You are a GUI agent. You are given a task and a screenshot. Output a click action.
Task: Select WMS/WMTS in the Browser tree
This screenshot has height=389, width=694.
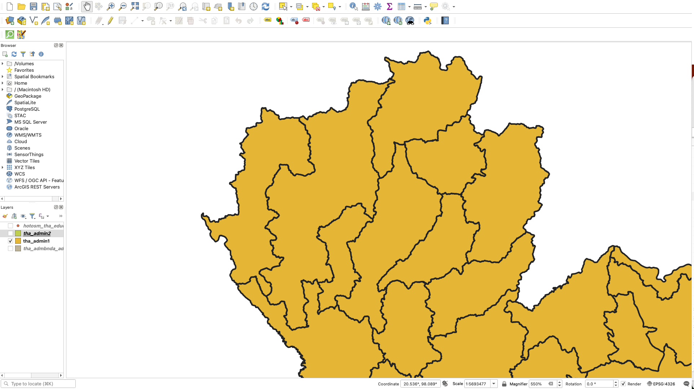point(28,135)
